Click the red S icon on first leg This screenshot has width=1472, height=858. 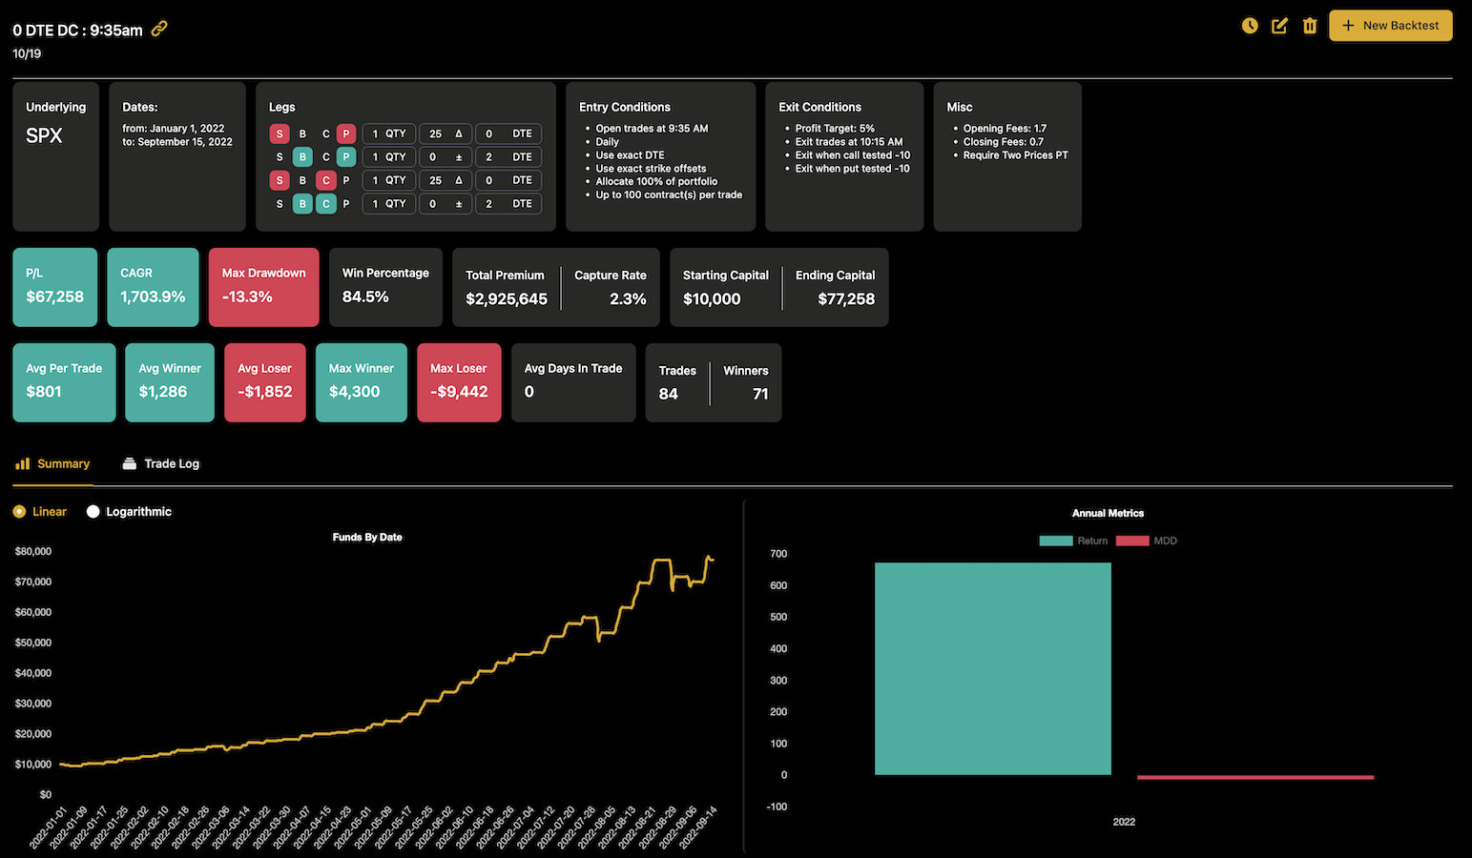coord(280,133)
